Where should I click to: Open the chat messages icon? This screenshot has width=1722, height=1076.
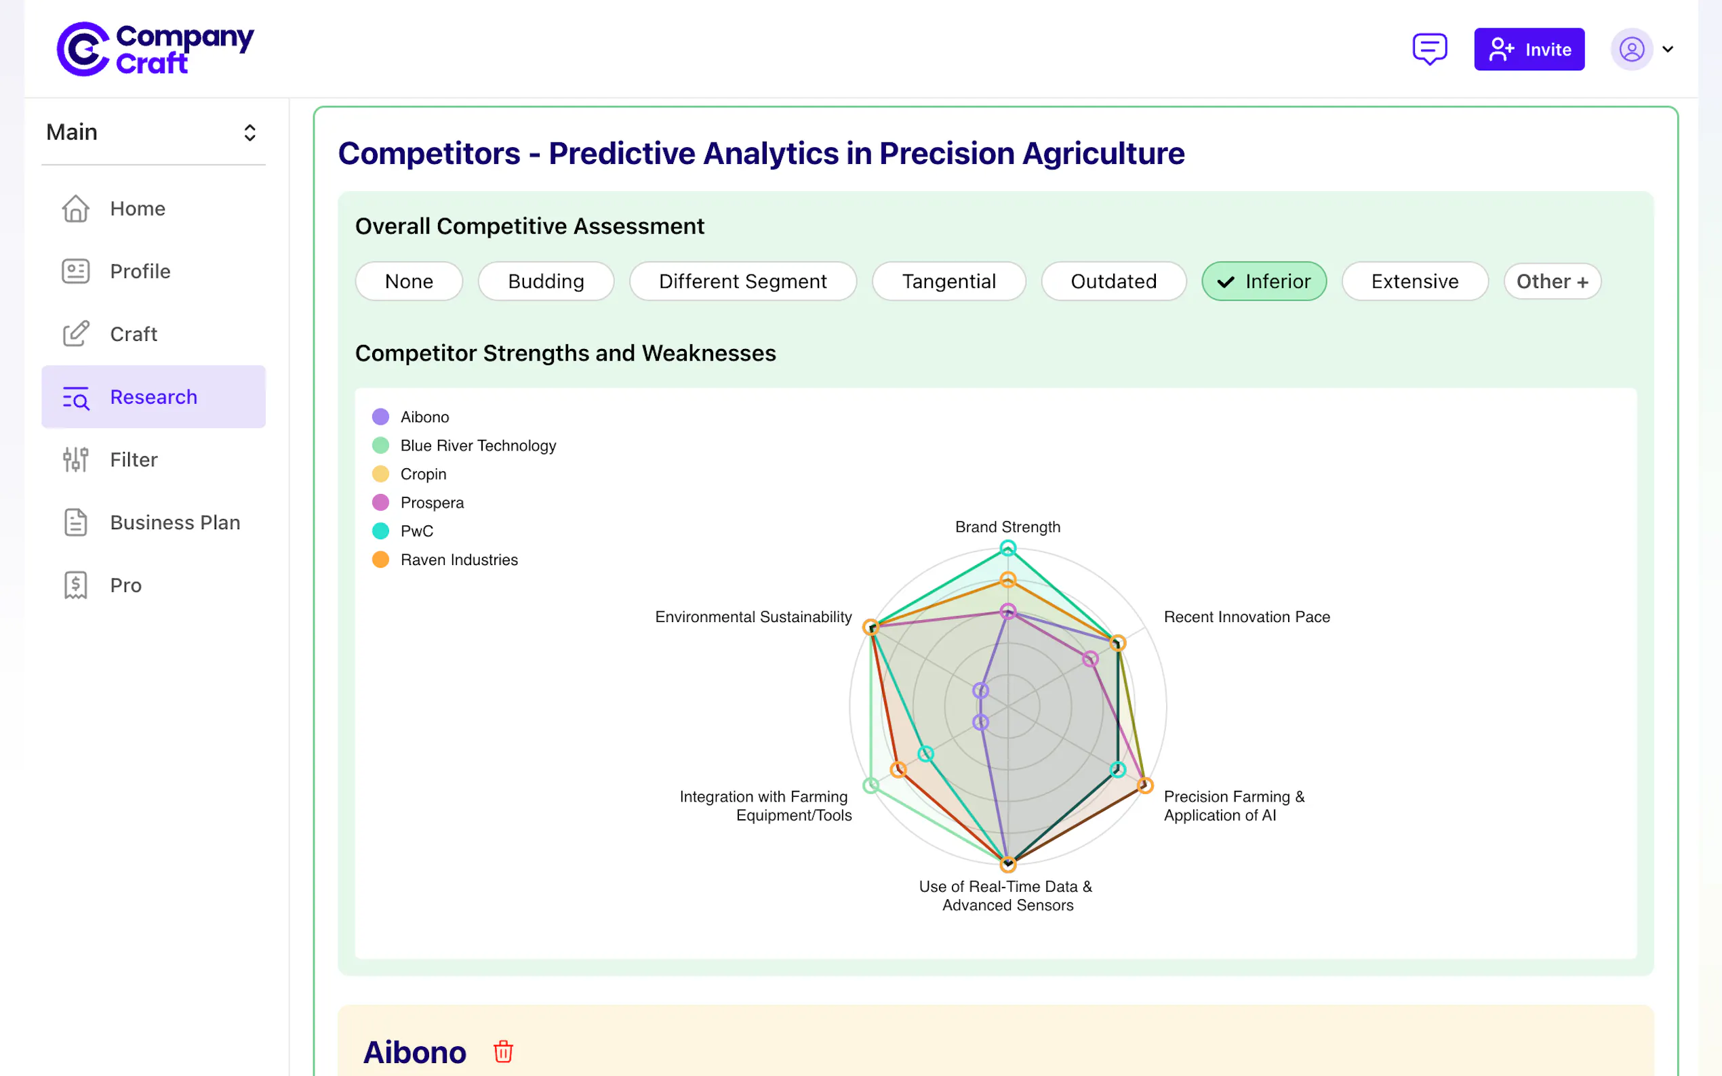point(1428,49)
